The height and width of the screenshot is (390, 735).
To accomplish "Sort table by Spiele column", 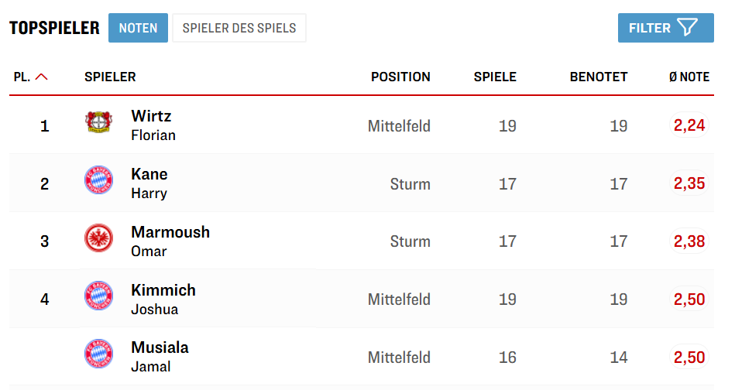I will click(x=495, y=77).
